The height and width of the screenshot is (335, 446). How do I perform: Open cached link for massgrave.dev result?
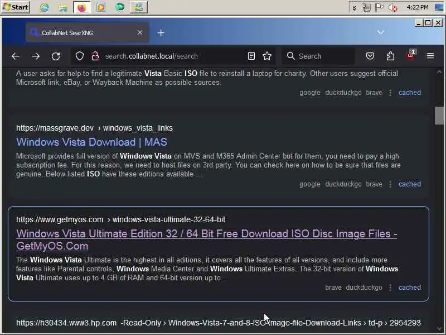[410, 184]
